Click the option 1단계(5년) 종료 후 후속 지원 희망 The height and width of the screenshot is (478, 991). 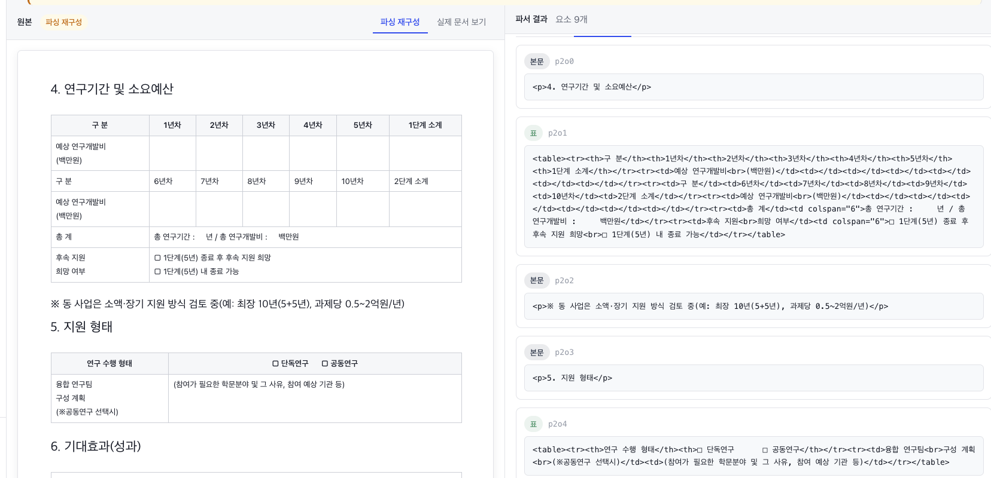coord(212,258)
